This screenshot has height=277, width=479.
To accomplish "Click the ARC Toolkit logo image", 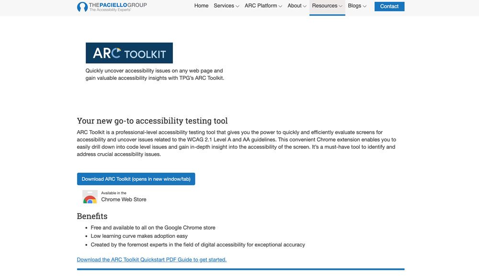I will click(x=129, y=53).
